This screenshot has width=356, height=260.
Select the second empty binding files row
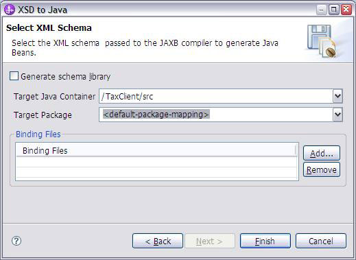click(x=156, y=172)
